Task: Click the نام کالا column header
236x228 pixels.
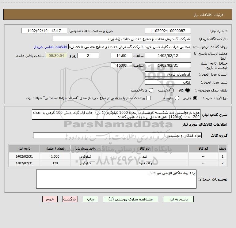Action: 145,149
